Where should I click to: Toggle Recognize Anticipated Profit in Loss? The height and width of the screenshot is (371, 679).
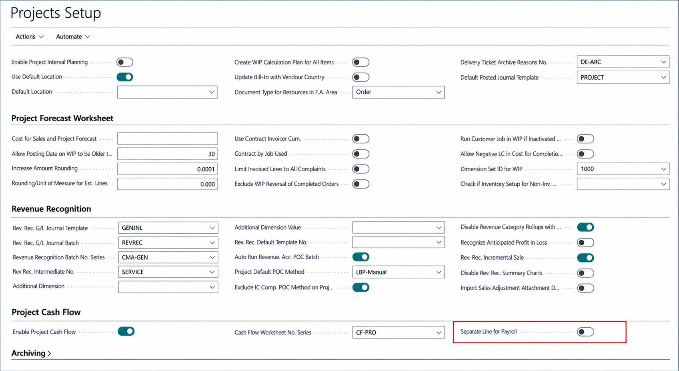(585, 243)
